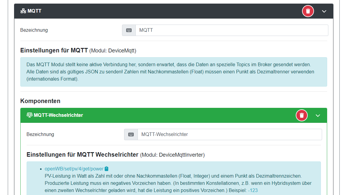The height and width of the screenshot is (195, 343).
Task: Collapse the MQTT device panel chevron
Action: [324, 11]
